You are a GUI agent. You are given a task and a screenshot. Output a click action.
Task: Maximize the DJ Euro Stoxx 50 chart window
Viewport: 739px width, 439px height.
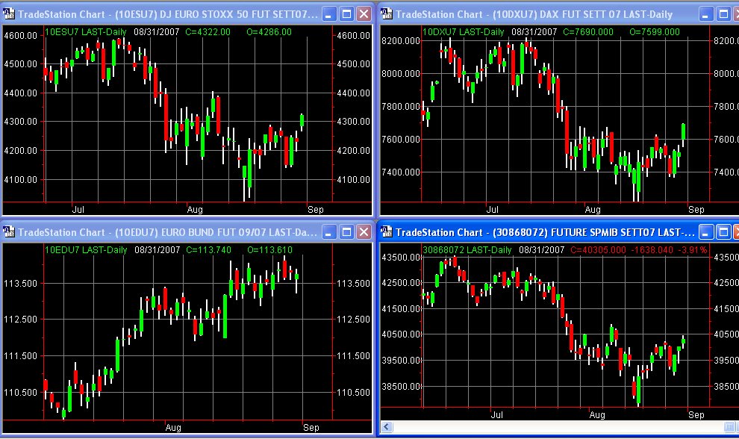[x=346, y=13]
